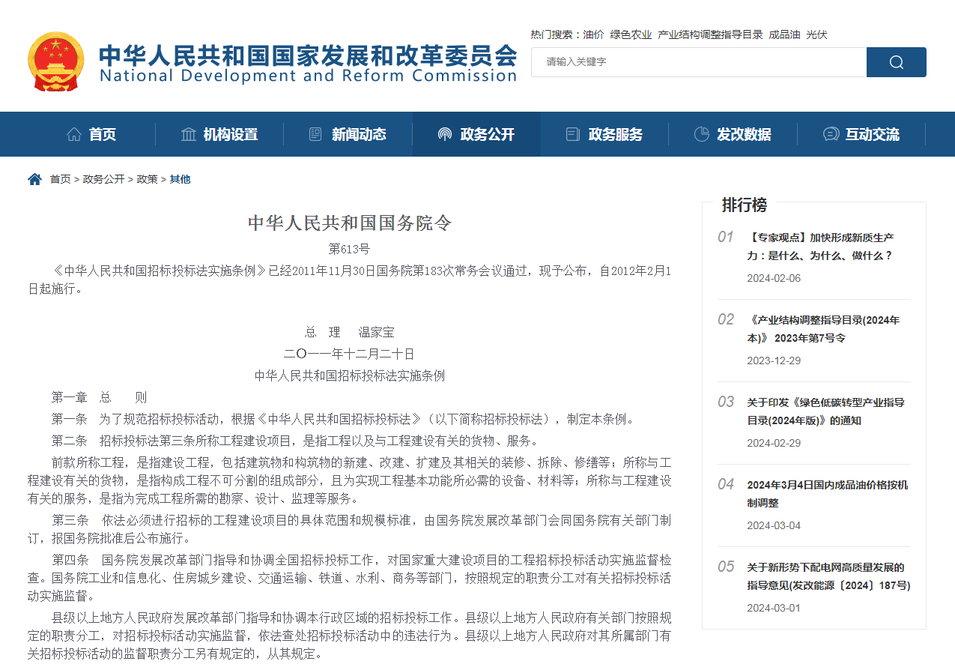Click the fingerprint icon beside 政务公开

pos(445,134)
